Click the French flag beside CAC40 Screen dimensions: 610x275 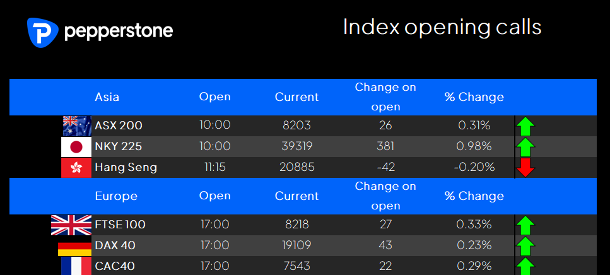click(x=76, y=266)
